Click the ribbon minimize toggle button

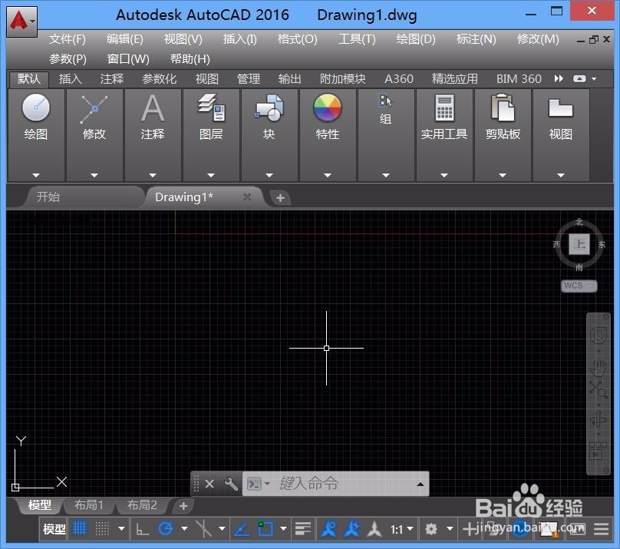(579, 79)
